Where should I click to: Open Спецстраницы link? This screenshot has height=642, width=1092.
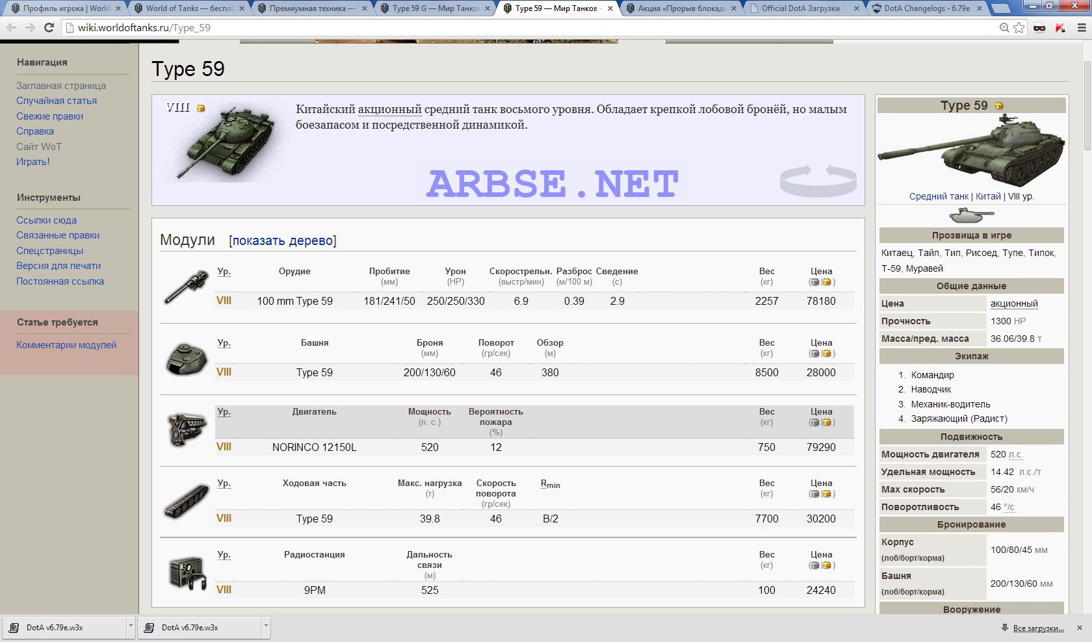point(49,251)
